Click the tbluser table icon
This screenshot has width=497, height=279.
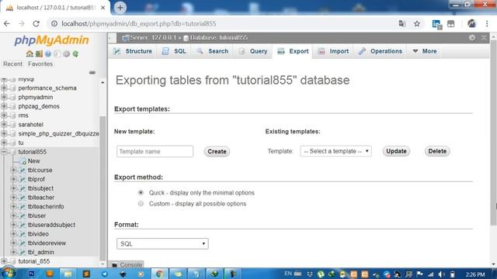23,215
